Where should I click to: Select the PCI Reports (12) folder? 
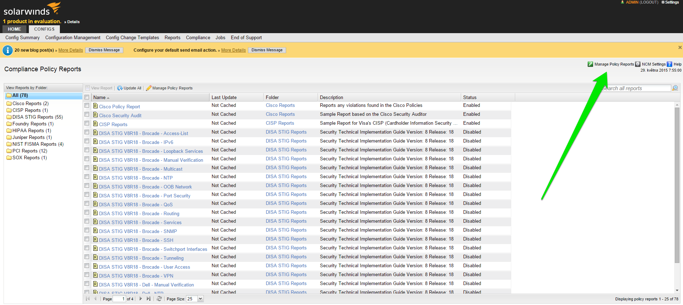30,151
